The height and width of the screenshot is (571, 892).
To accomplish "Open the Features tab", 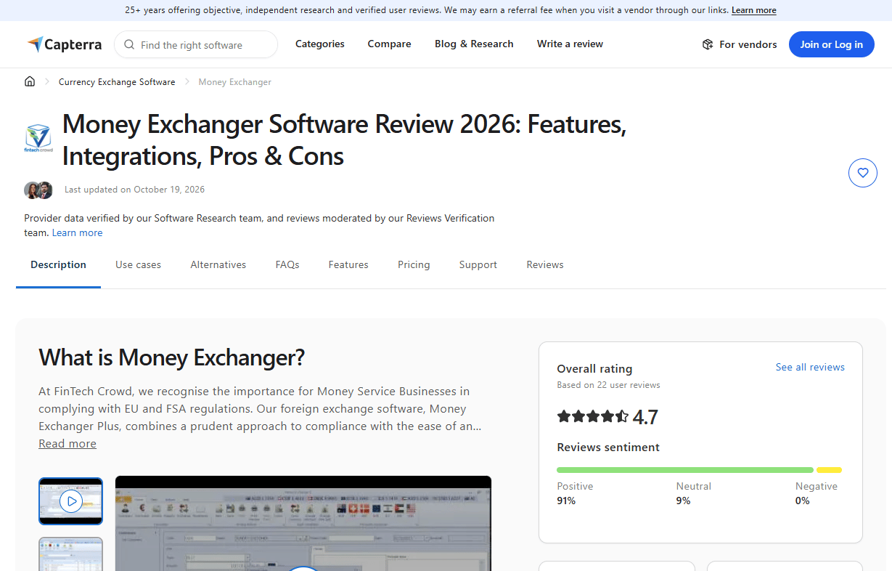I will [x=348, y=265].
